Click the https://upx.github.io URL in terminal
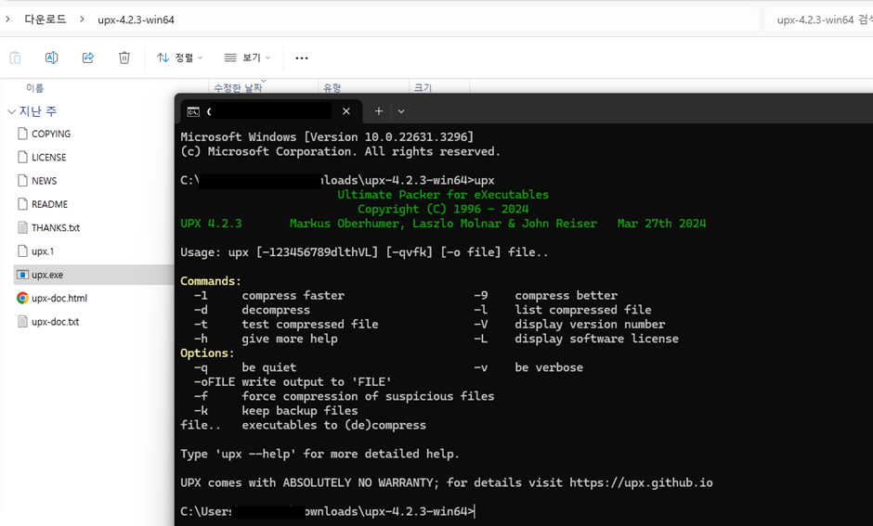Image resolution: width=873 pixels, height=526 pixels. point(641,482)
